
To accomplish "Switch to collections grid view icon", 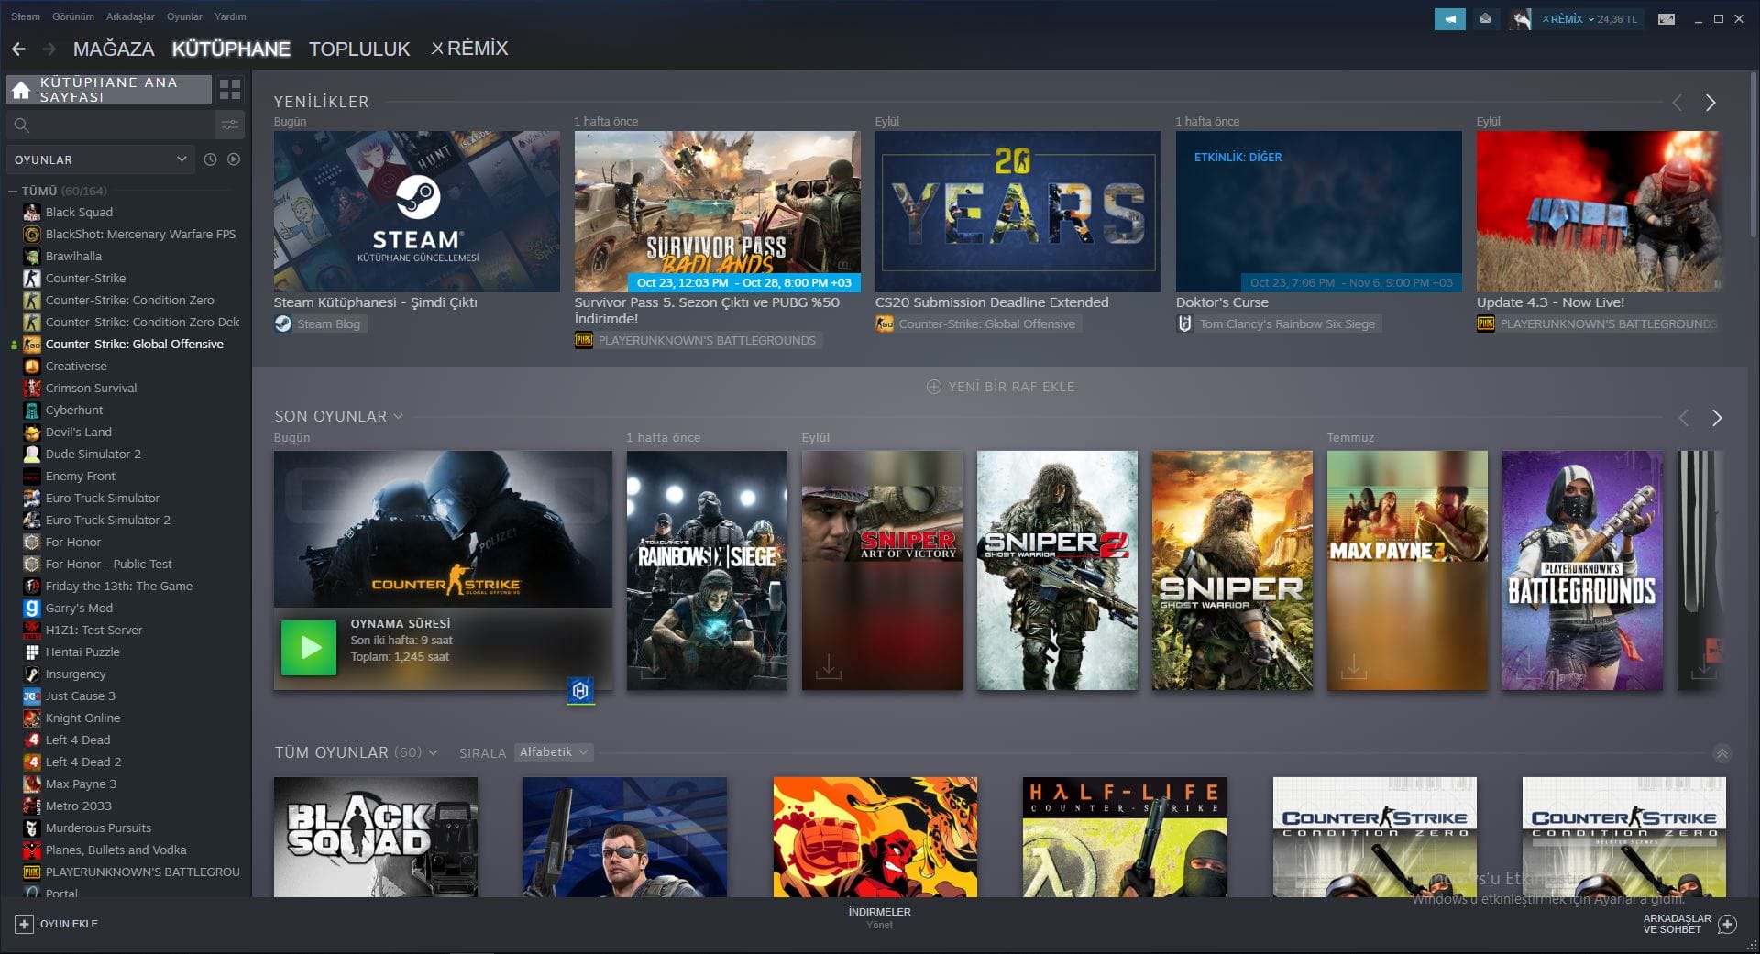I will click(x=230, y=90).
